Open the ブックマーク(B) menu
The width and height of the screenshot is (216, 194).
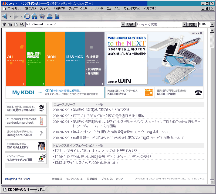(x=78, y=9)
